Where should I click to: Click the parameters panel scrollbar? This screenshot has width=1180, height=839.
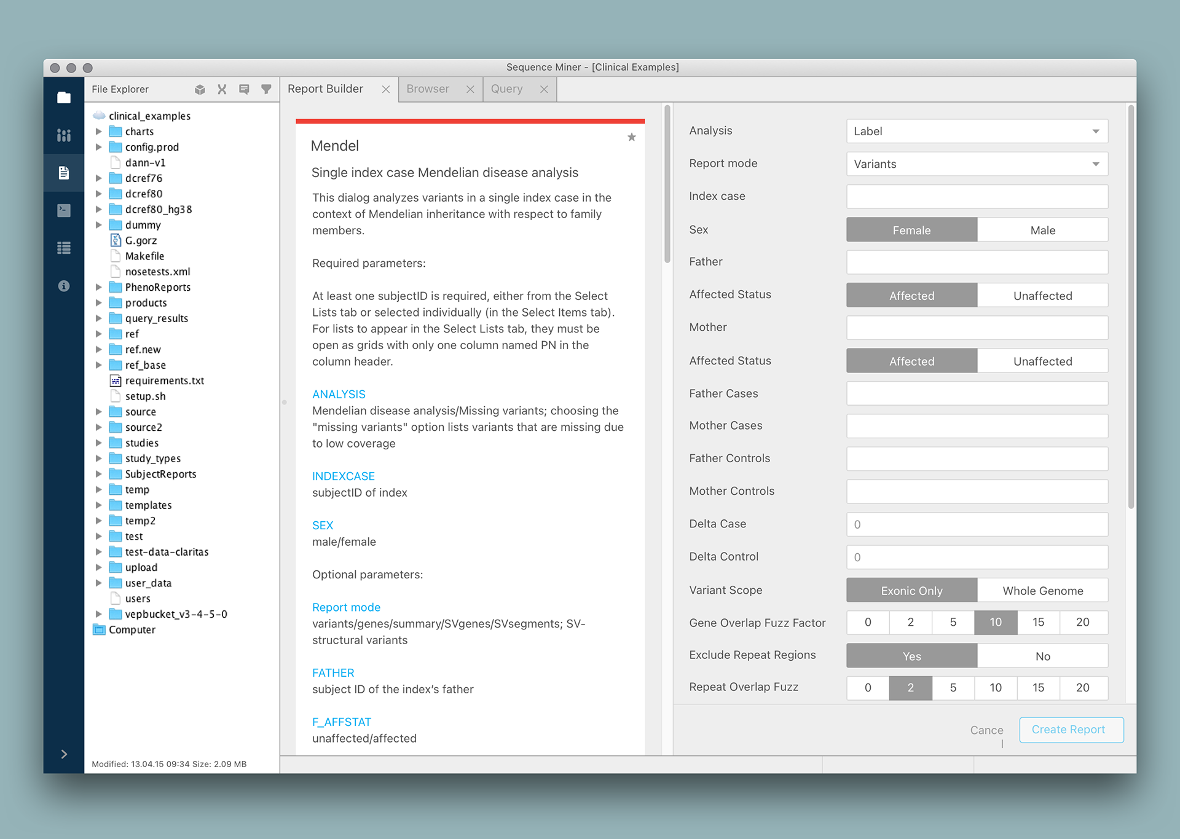click(x=1131, y=307)
